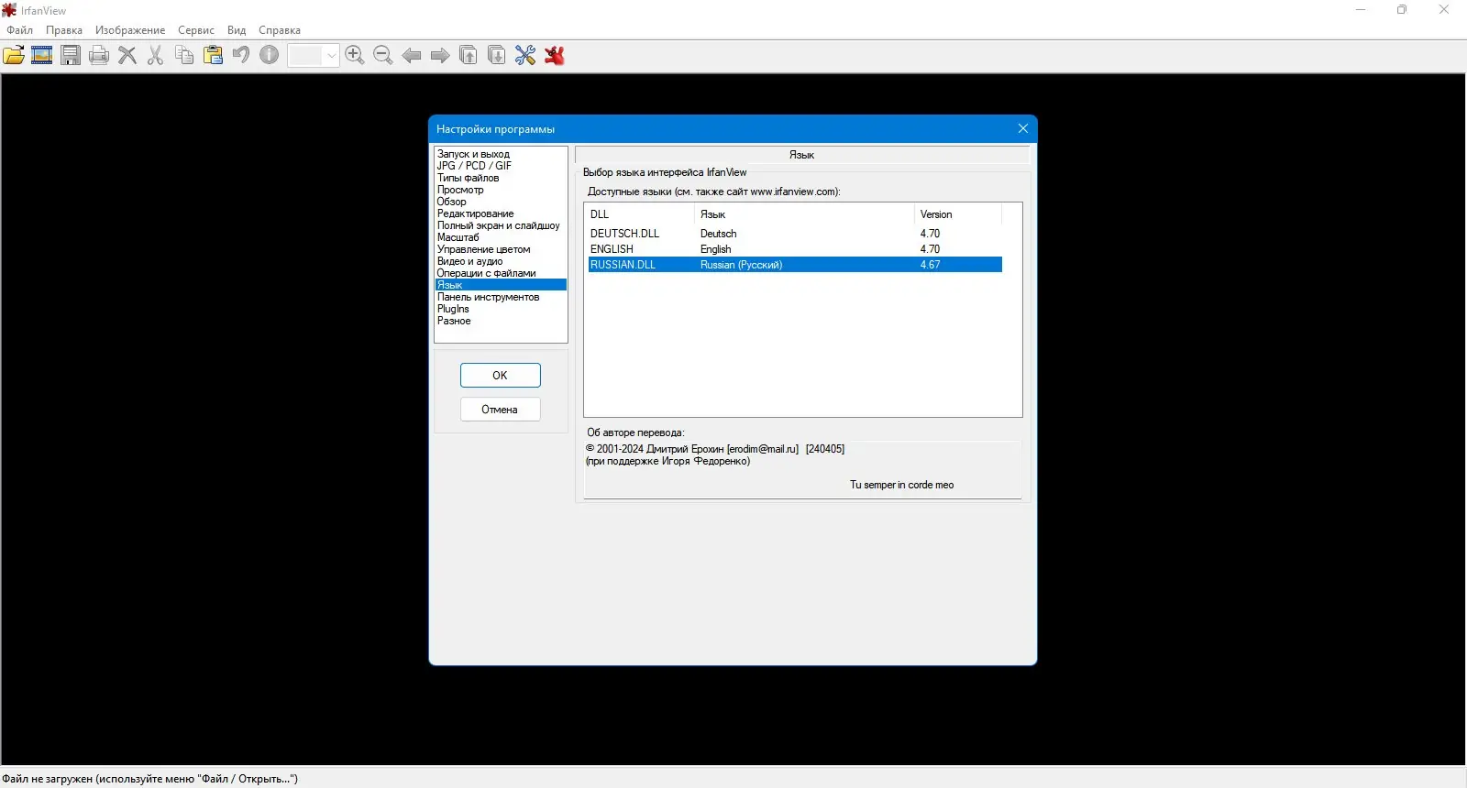Open the Правка menu
This screenshot has width=1467, height=788.
point(64,30)
